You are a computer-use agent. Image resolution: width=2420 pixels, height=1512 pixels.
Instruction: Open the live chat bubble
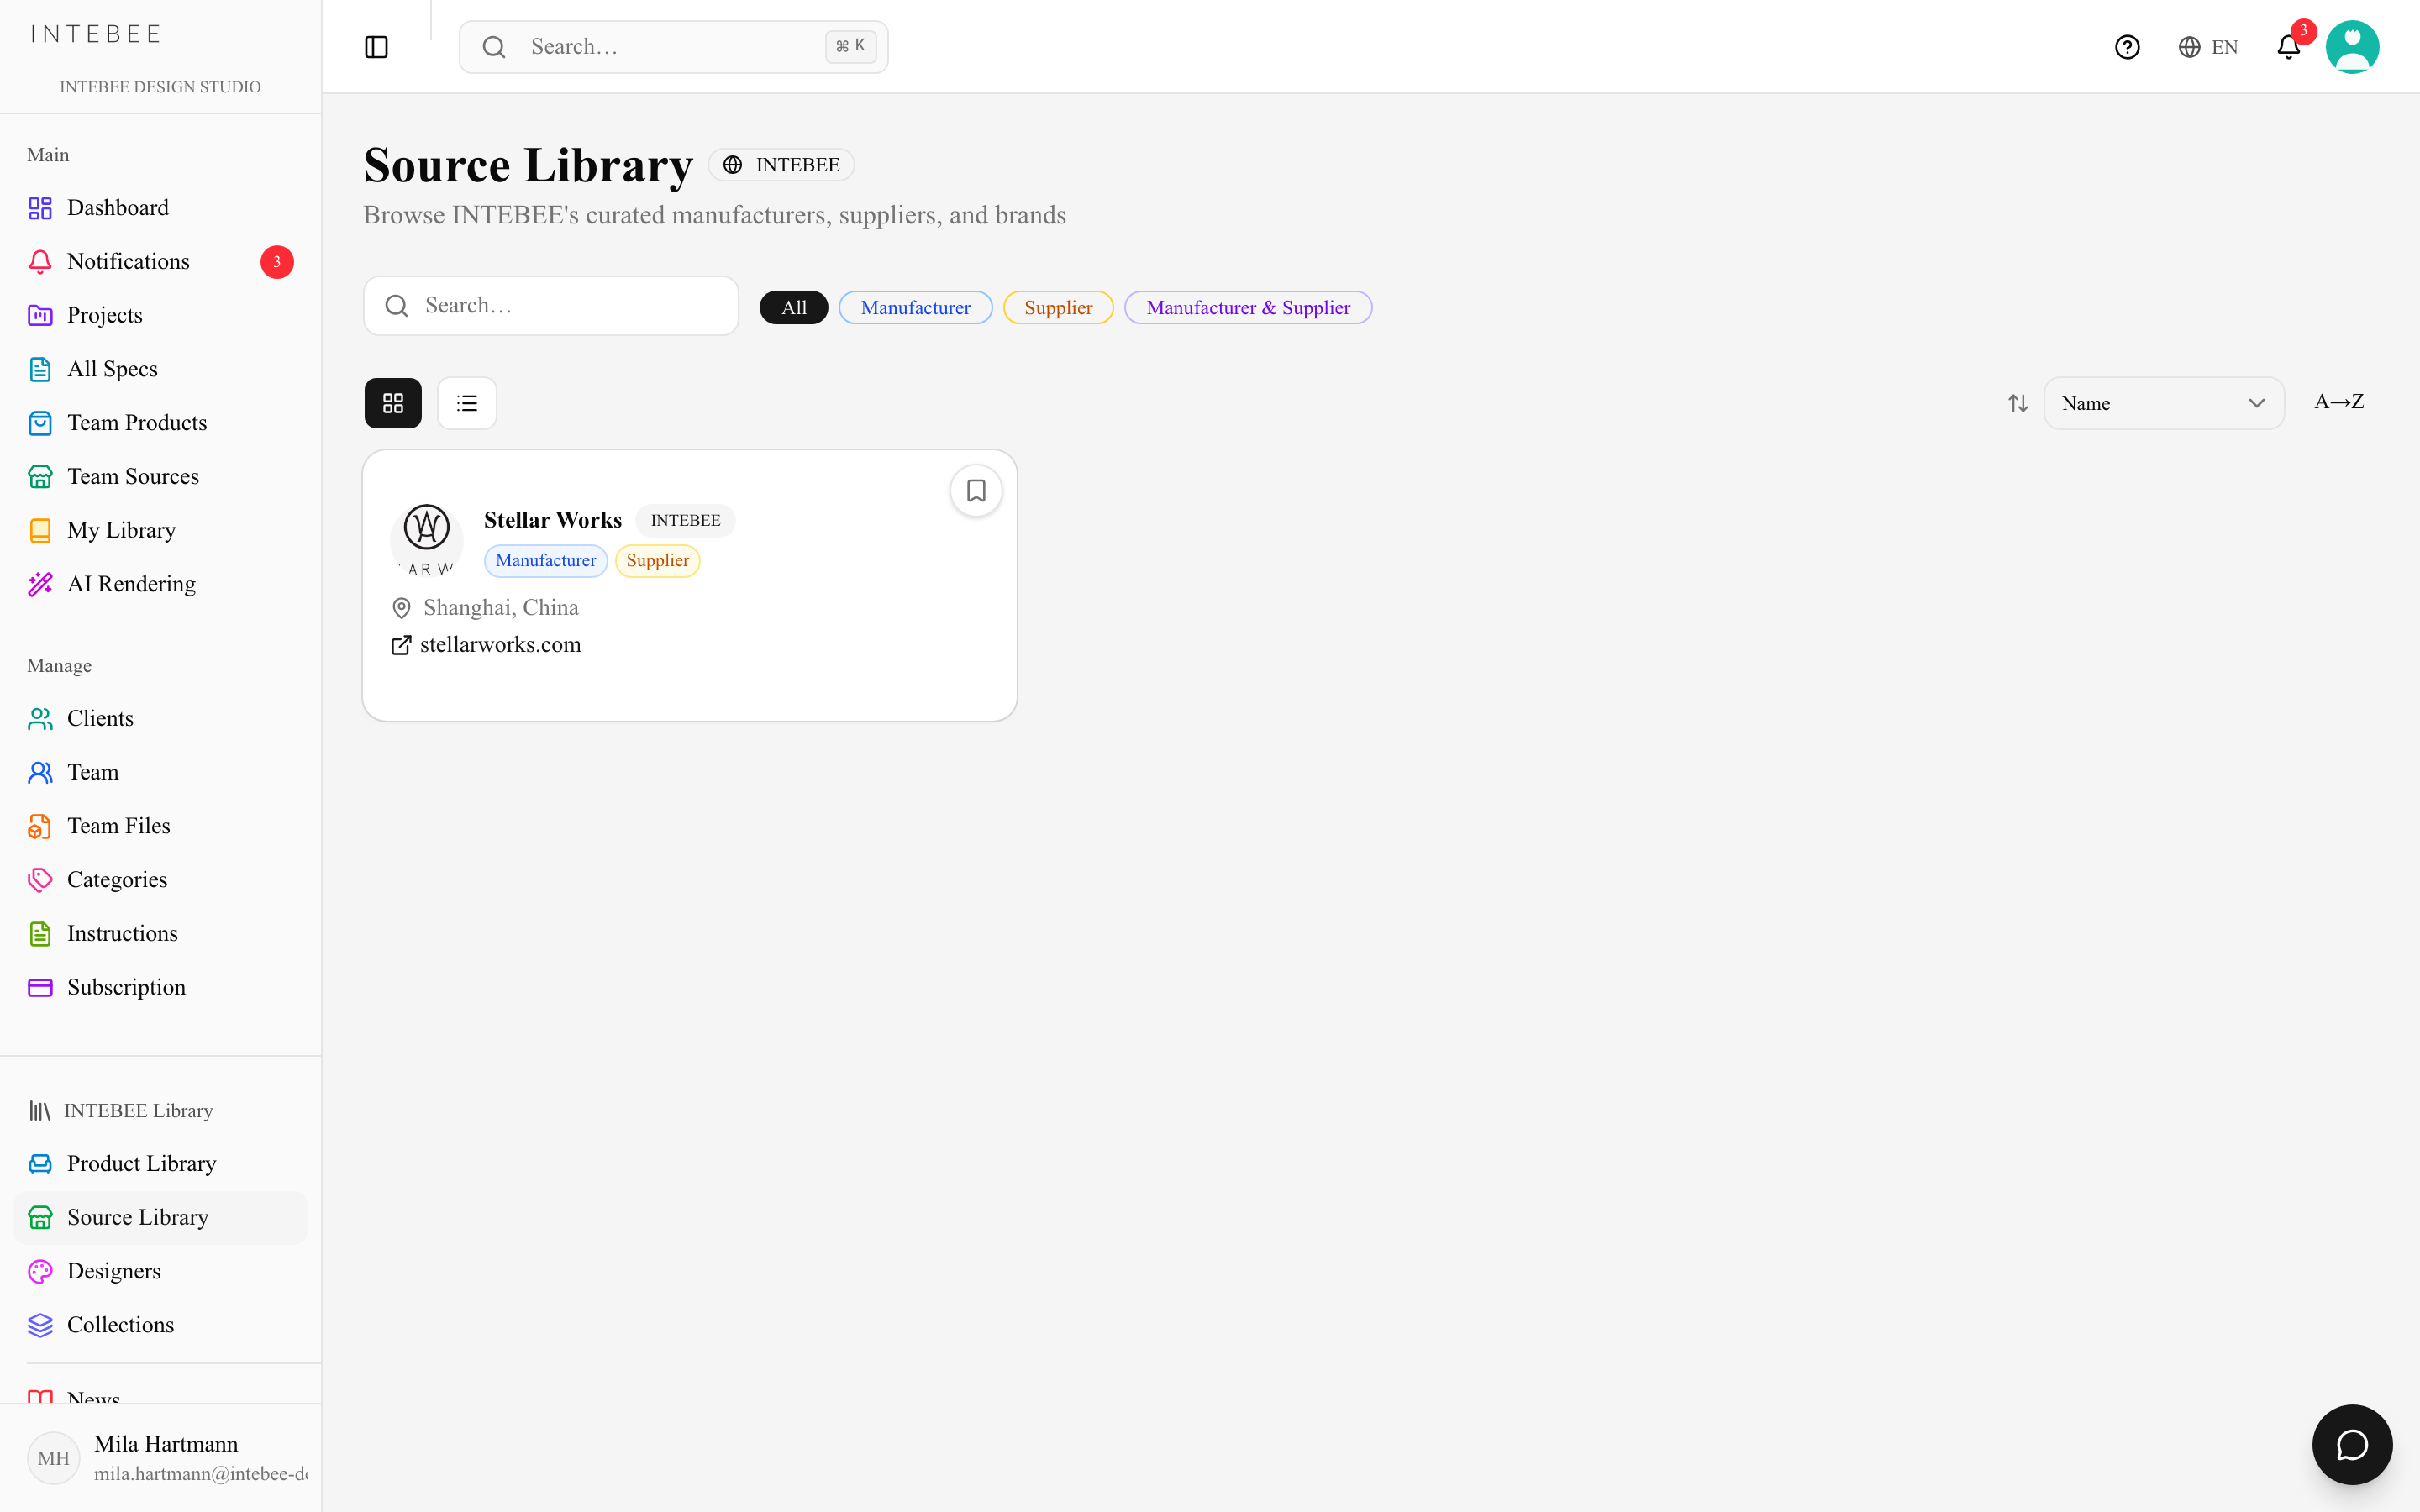(x=2352, y=1444)
